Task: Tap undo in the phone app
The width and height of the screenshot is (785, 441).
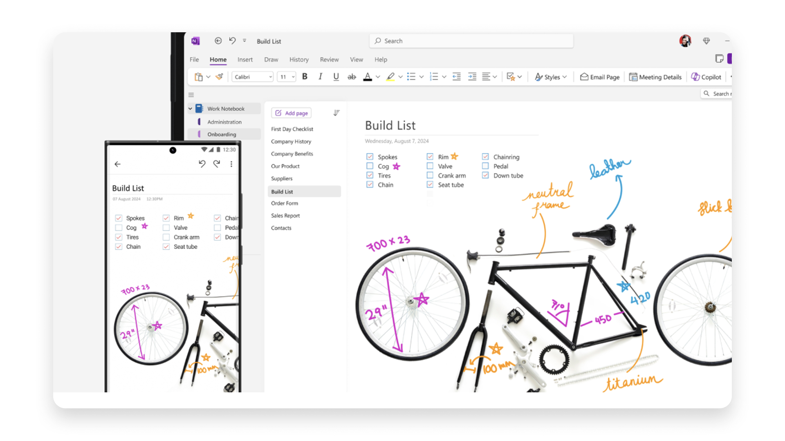Action: (x=202, y=164)
